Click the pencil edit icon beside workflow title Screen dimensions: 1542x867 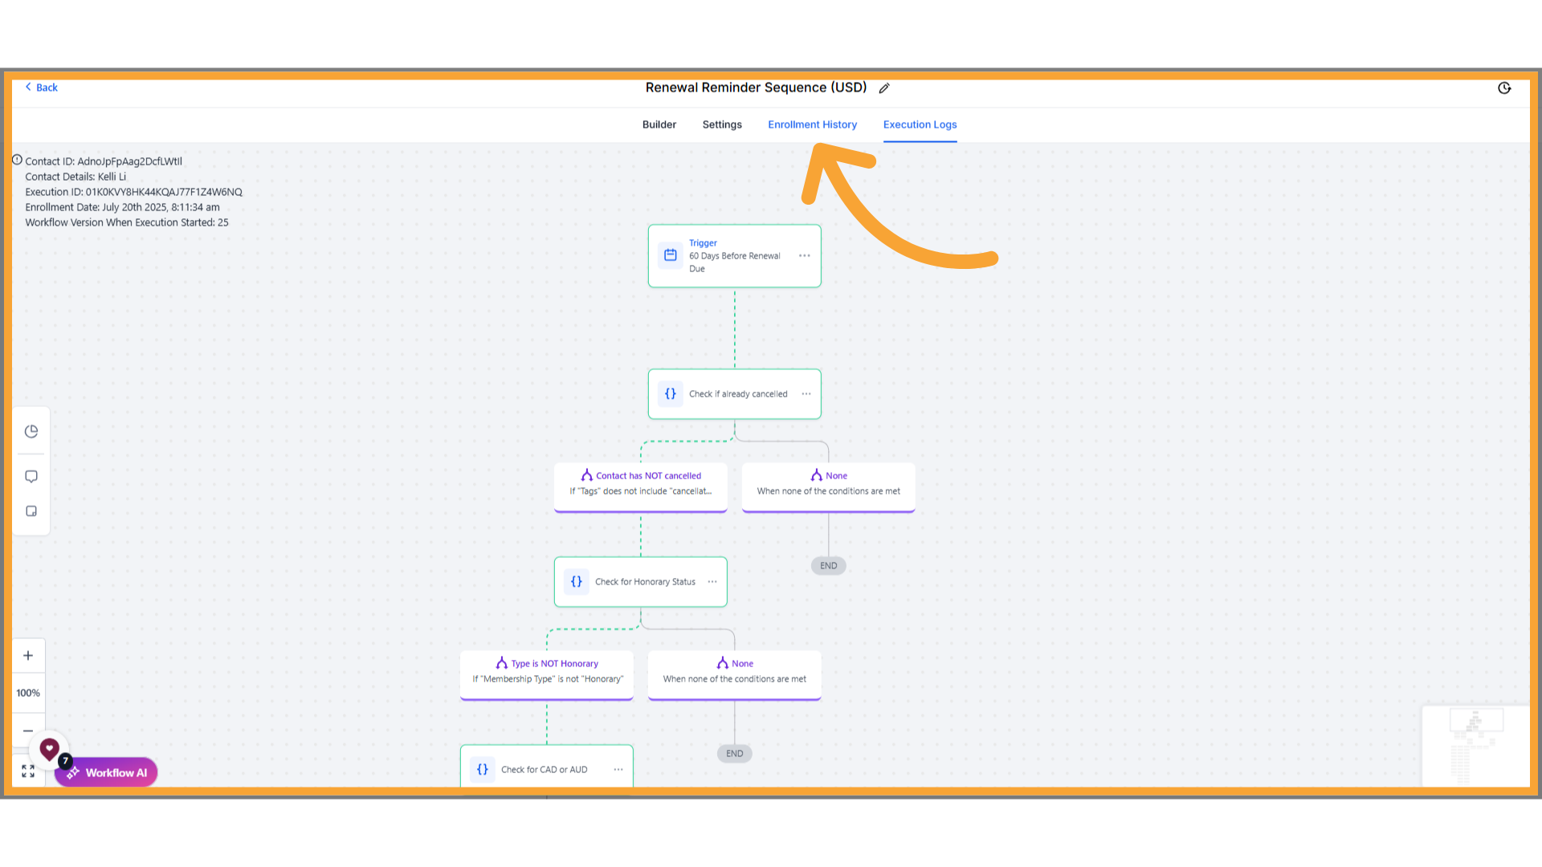pyautogui.click(x=884, y=88)
